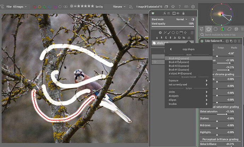Open the quick access panel sliders icon

click(202, 29)
